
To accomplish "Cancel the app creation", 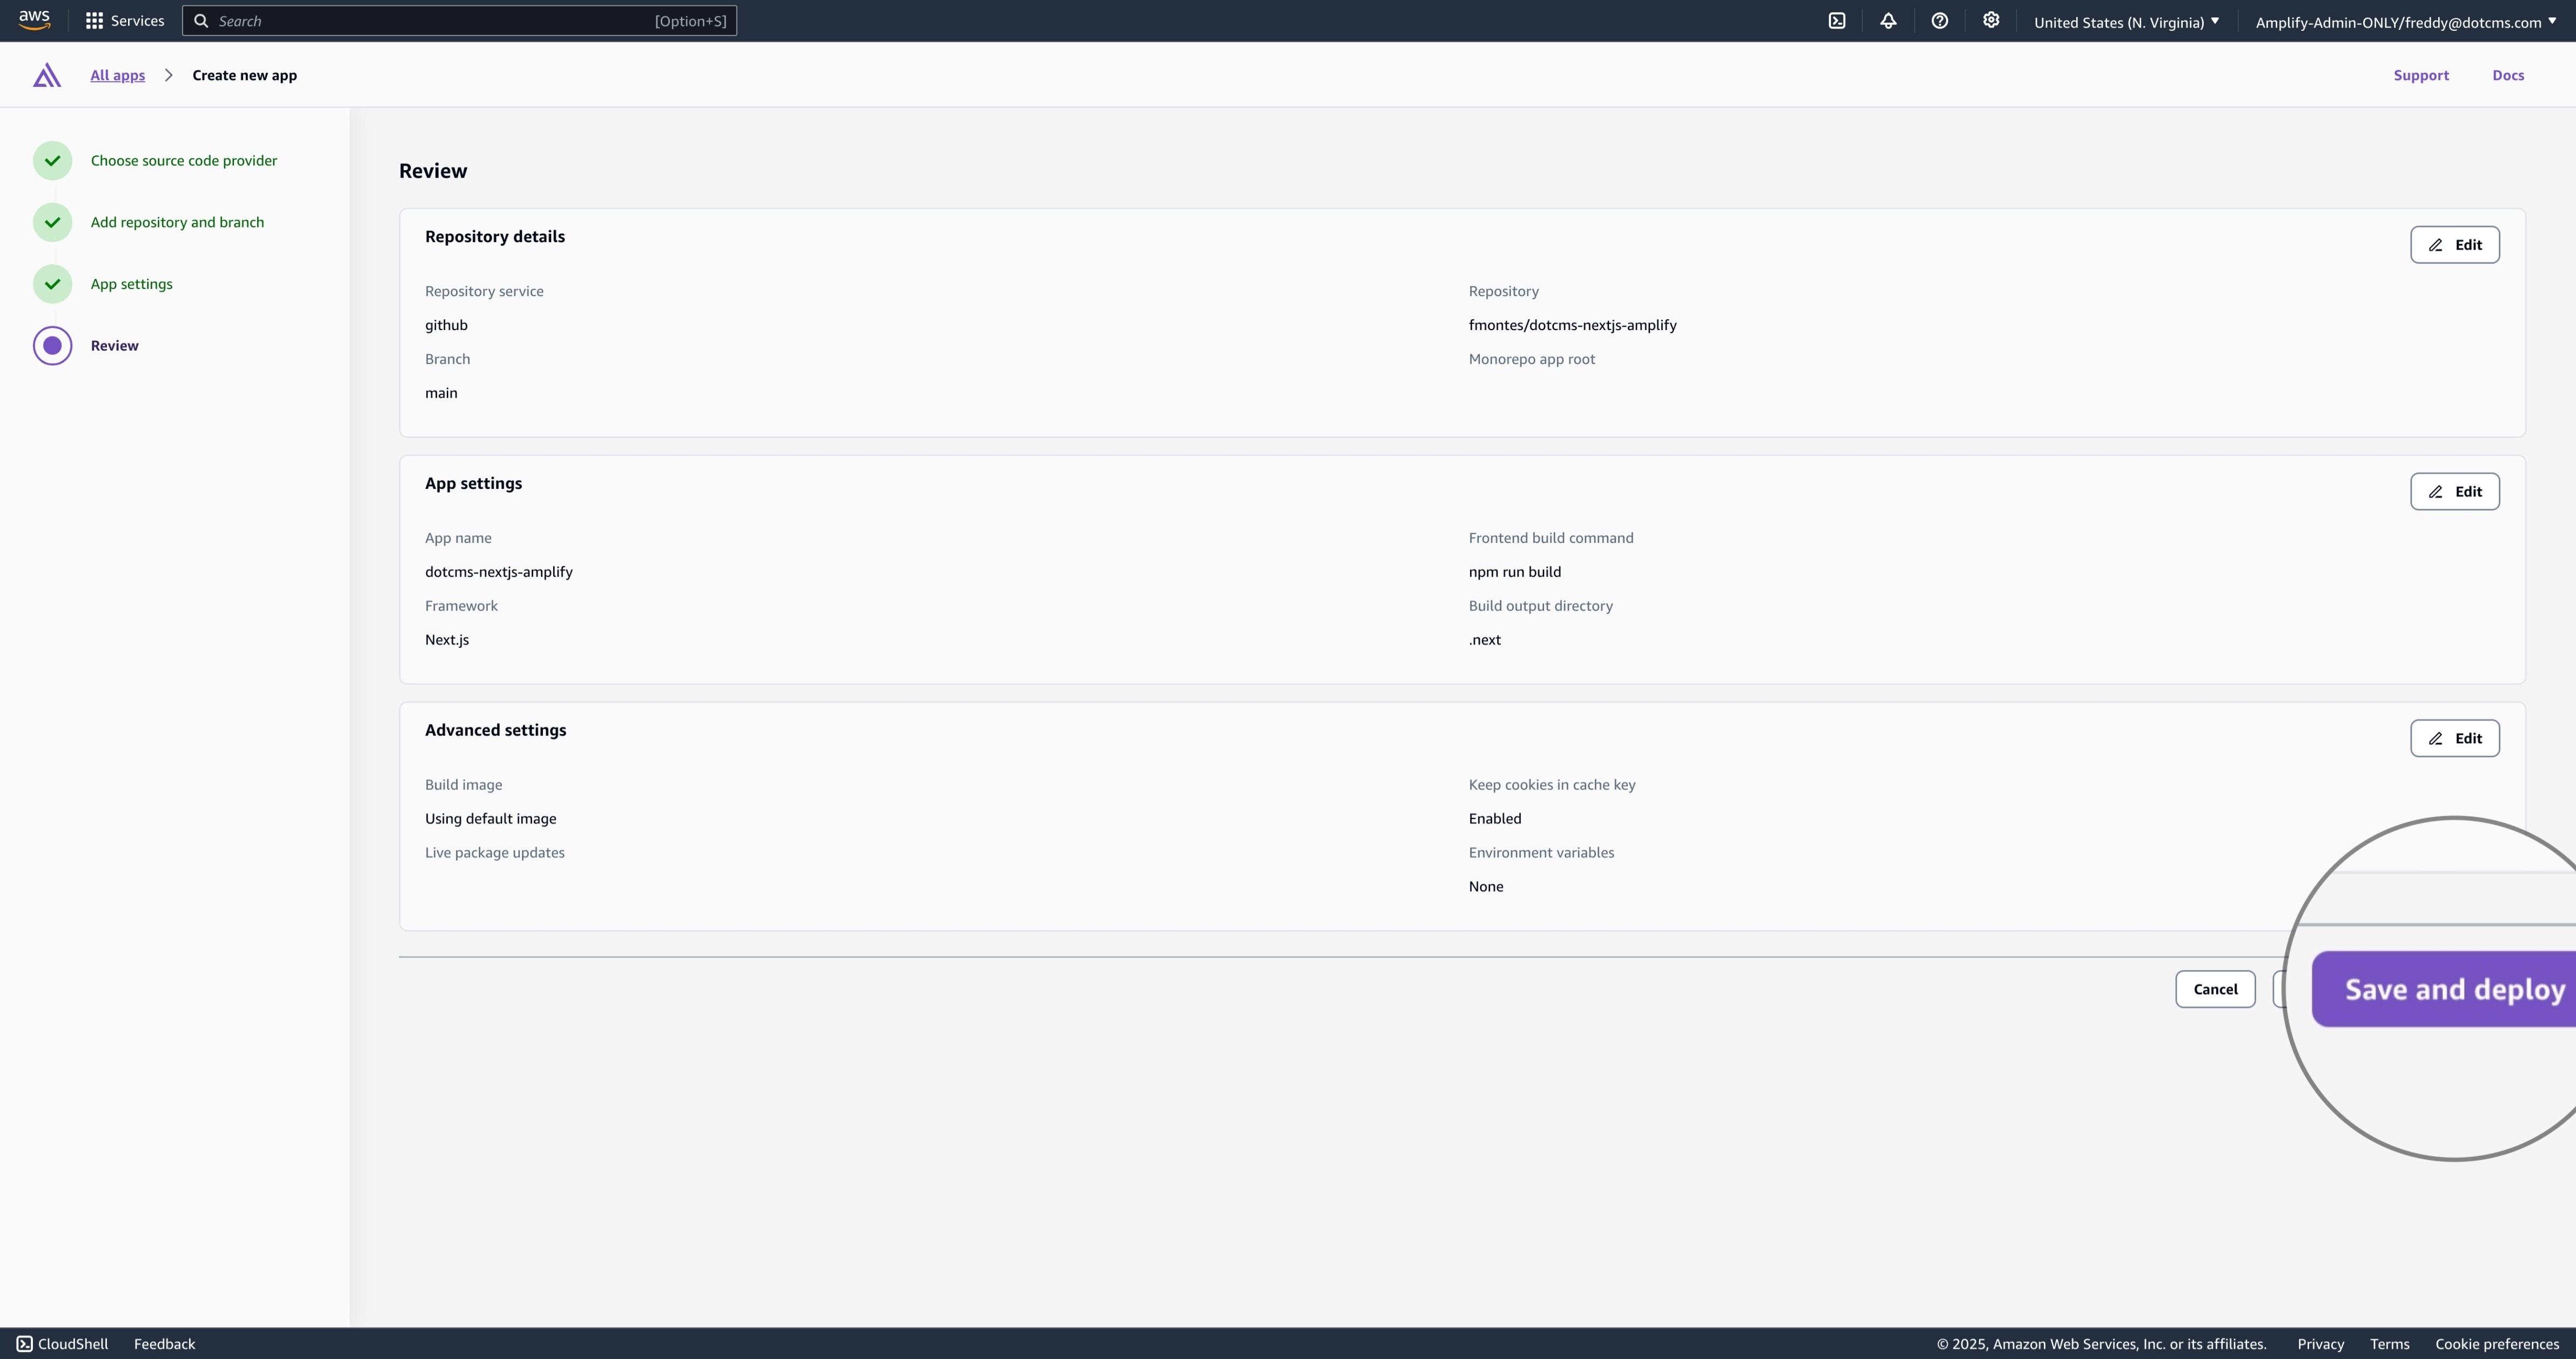I will pos(2215,989).
